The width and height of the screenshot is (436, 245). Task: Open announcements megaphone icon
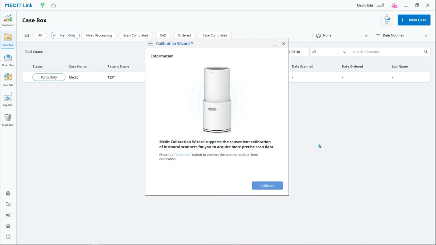[8, 215]
